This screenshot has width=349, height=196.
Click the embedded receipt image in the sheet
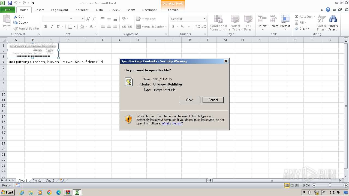point(33,50)
